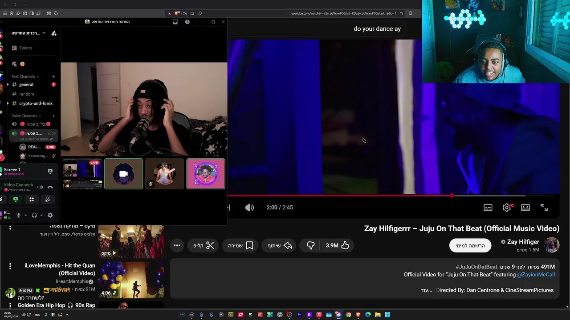Open iLoveMemphis Hit the Quan title
This screenshot has height=320, width=570.
tap(60, 269)
